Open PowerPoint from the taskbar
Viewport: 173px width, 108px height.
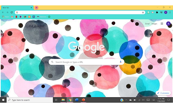tap(83, 100)
